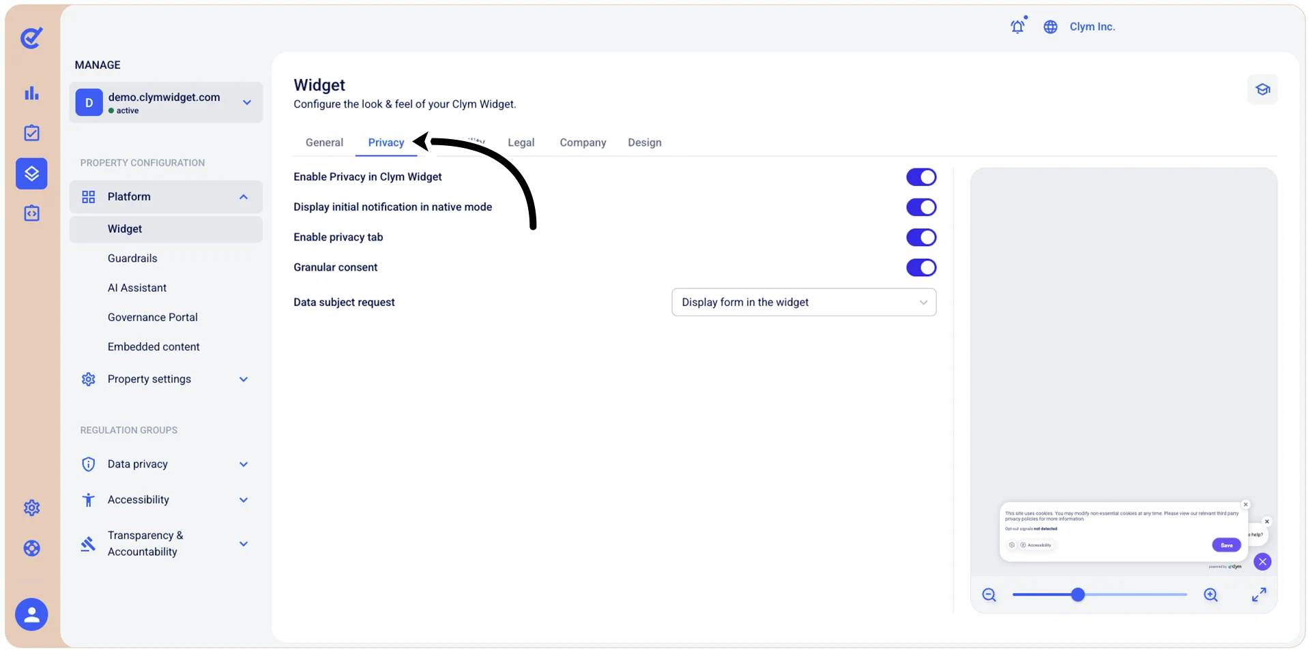Expand Data privacy group
The image size is (1308, 651).
coord(166,464)
